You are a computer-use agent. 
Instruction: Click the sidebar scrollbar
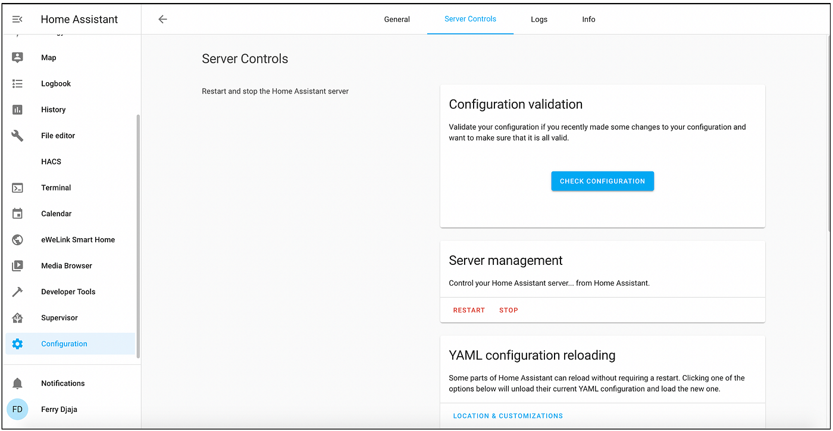point(139,236)
